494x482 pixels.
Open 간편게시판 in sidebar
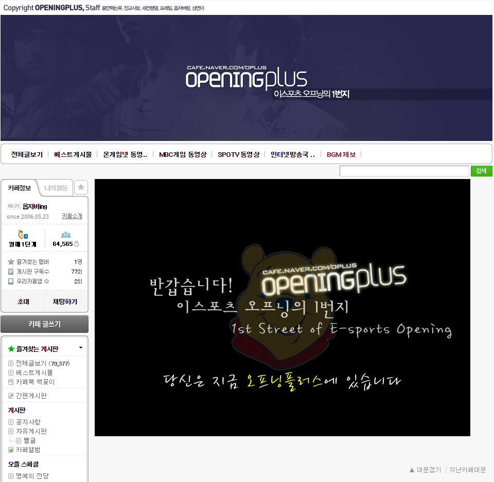[x=31, y=396]
